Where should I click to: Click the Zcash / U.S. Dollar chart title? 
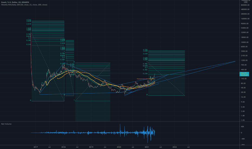15,2
